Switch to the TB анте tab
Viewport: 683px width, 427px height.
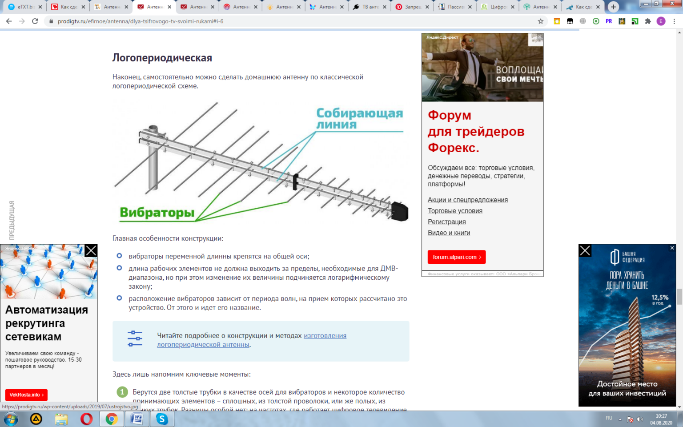click(x=369, y=7)
